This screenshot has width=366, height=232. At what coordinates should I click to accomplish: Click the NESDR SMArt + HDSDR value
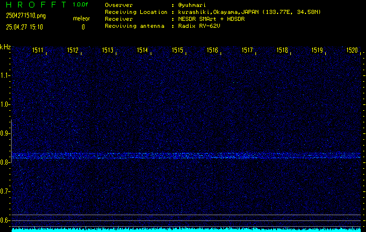pyautogui.click(x=211, y=19)
